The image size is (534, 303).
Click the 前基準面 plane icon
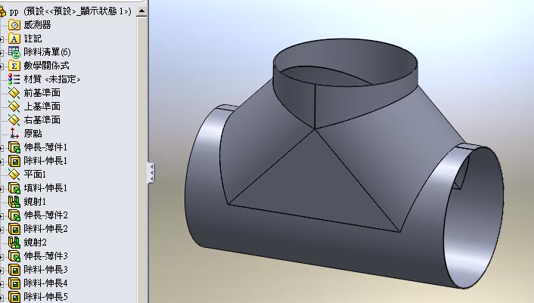click(x=14, y=93)
